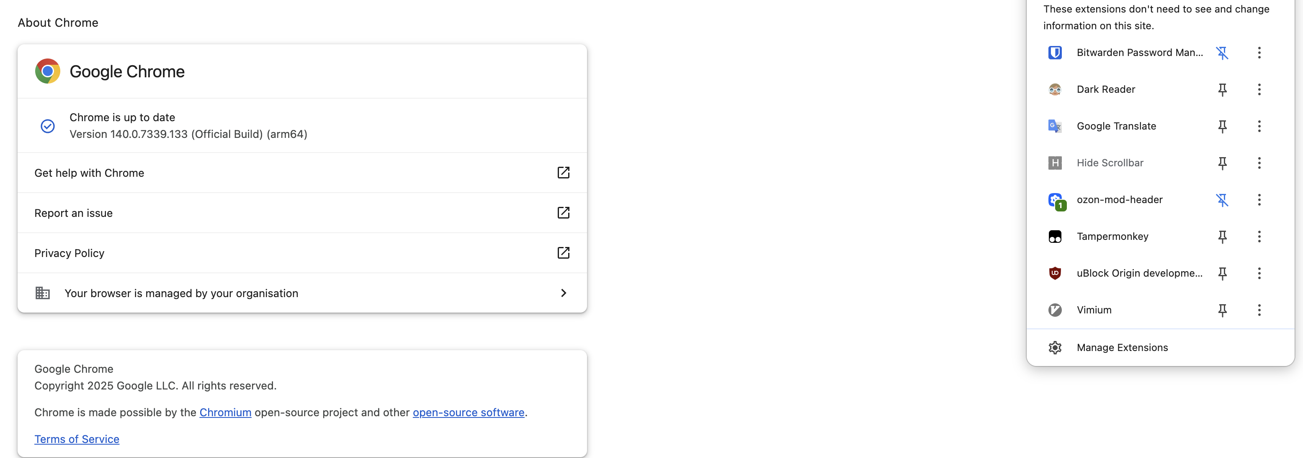Open Manage Extensions settings
1303x458 pixels.
(1122, 347)
